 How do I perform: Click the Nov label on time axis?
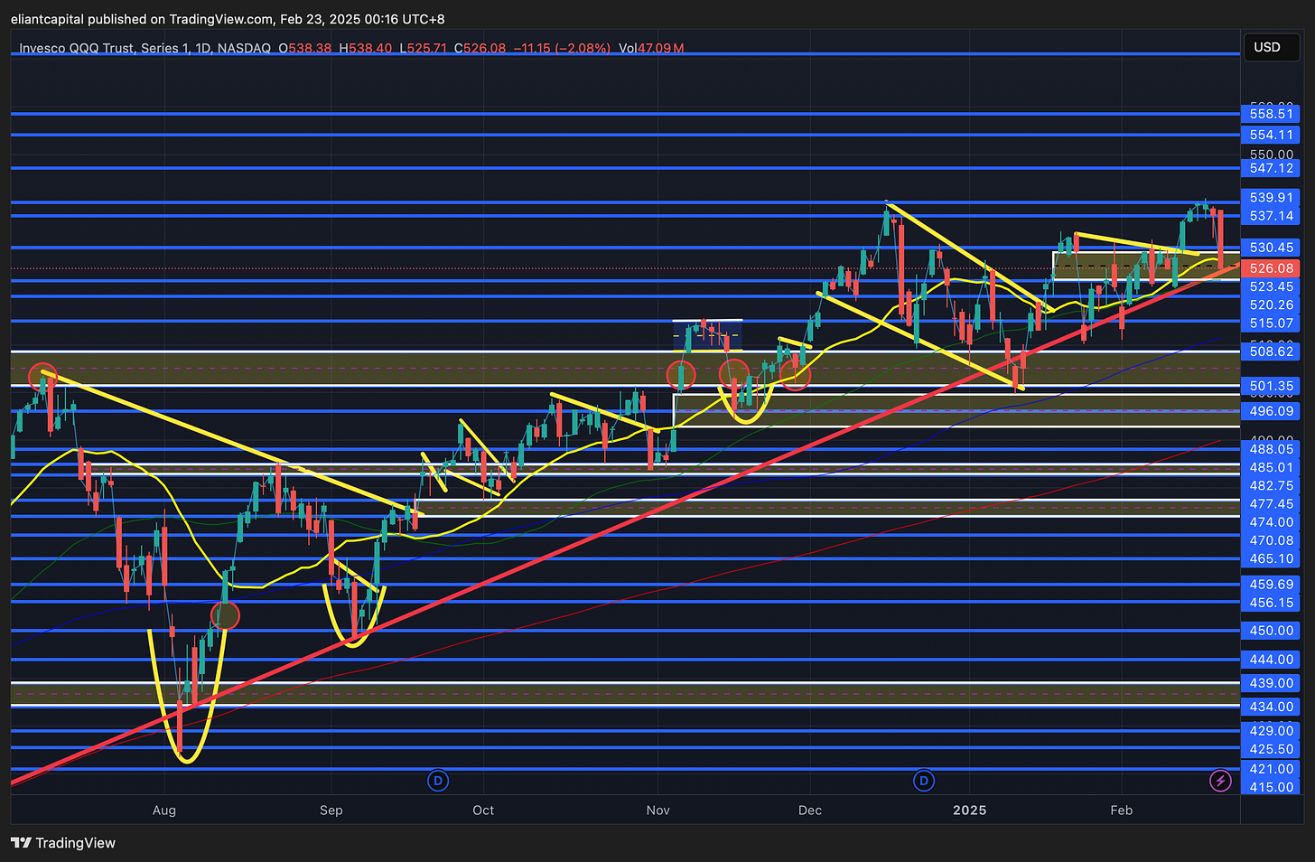click(x=658, y=810)
